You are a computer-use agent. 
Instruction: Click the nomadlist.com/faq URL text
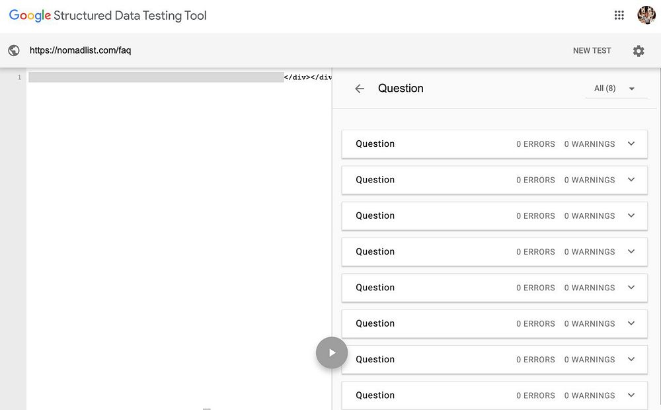[80, 51]
